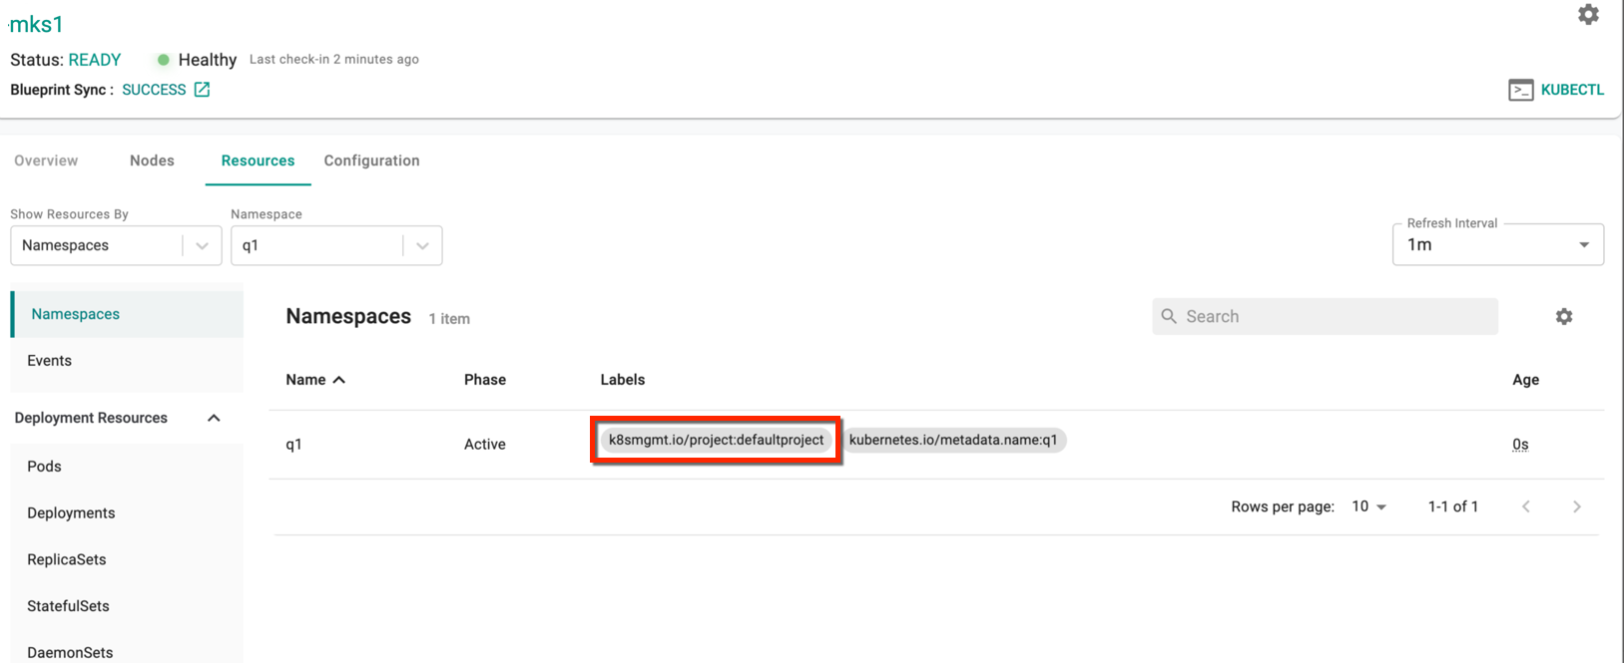Click the SUCCESS blueprint sync link
Image resolution: width=1624 pixels, height=663 pixels.
coord(154,90)
